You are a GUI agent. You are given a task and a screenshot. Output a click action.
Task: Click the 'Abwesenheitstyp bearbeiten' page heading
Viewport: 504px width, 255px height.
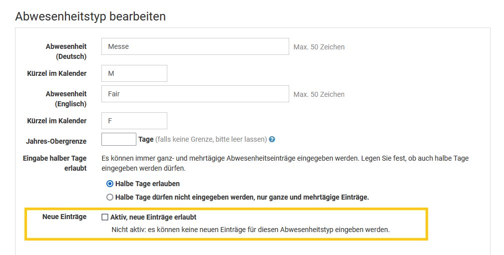point(90,16)
